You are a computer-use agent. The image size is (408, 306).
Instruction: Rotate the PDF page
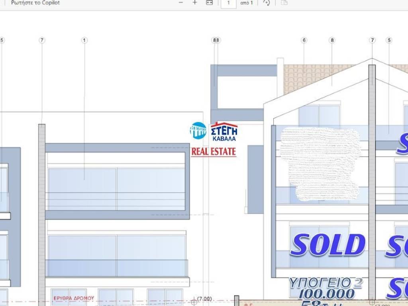(267, 3)
